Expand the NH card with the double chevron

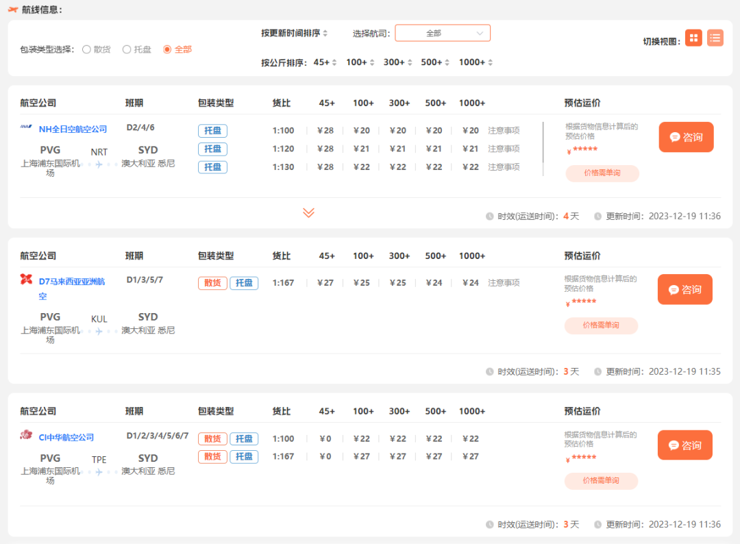pos(308,213)
